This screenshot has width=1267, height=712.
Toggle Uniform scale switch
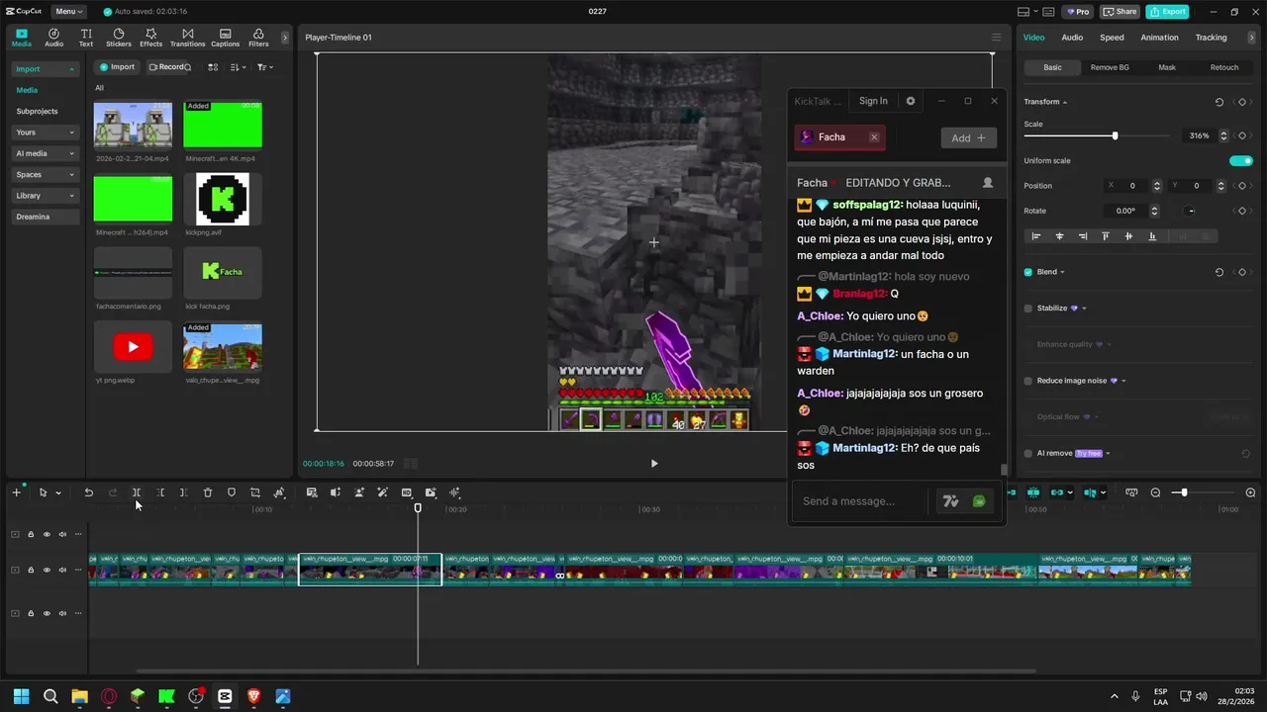[1241, 160]
